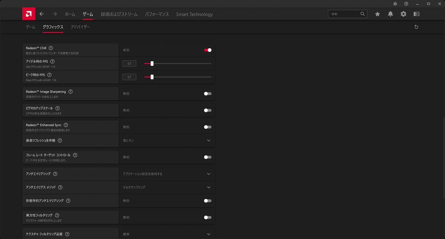The image size is (445, 239).
Task: Open favorites via the star icon
Action: [377, 14]
